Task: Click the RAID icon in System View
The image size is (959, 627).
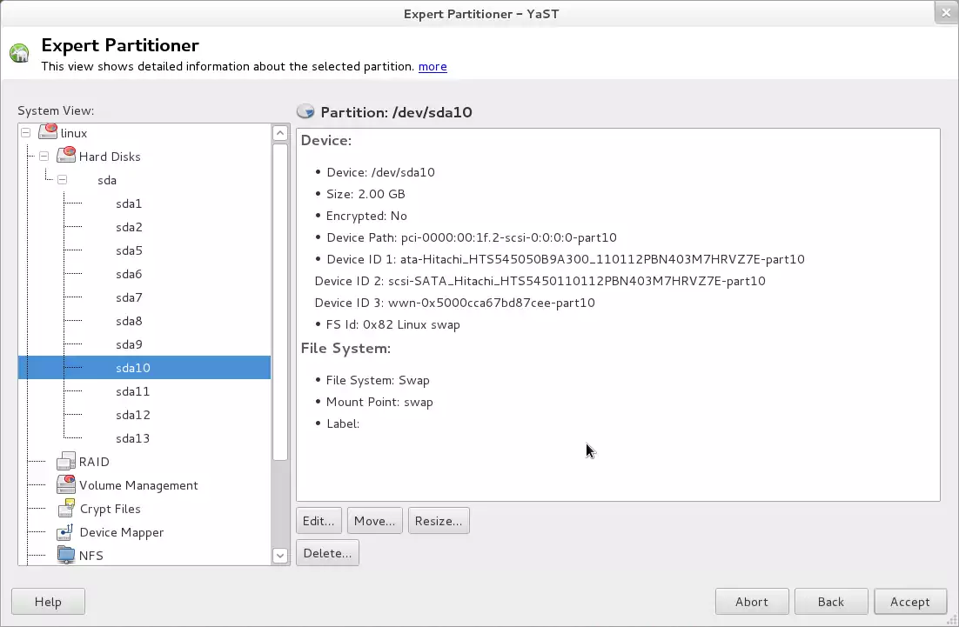Action: point(66,462)
